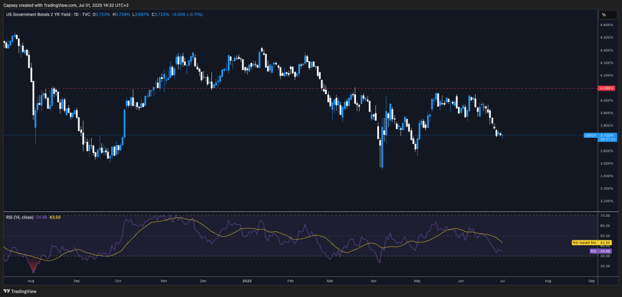Click the Nov label on time axis
622x297 pixels.
[163, 282]
